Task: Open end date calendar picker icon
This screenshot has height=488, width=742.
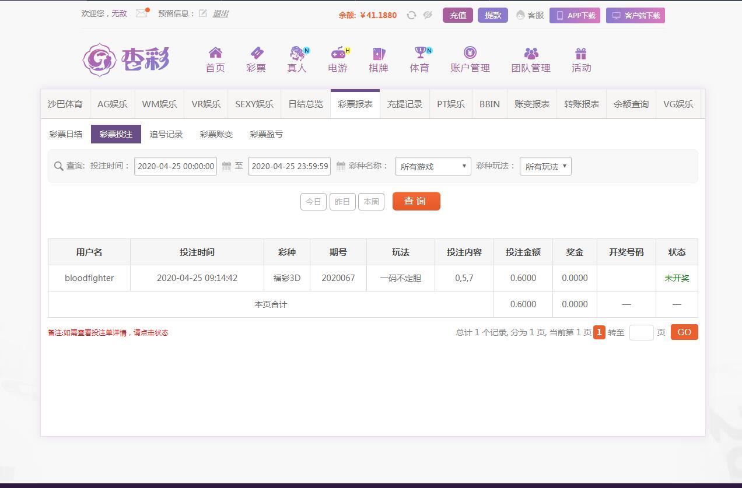Action: pos(341,166)
